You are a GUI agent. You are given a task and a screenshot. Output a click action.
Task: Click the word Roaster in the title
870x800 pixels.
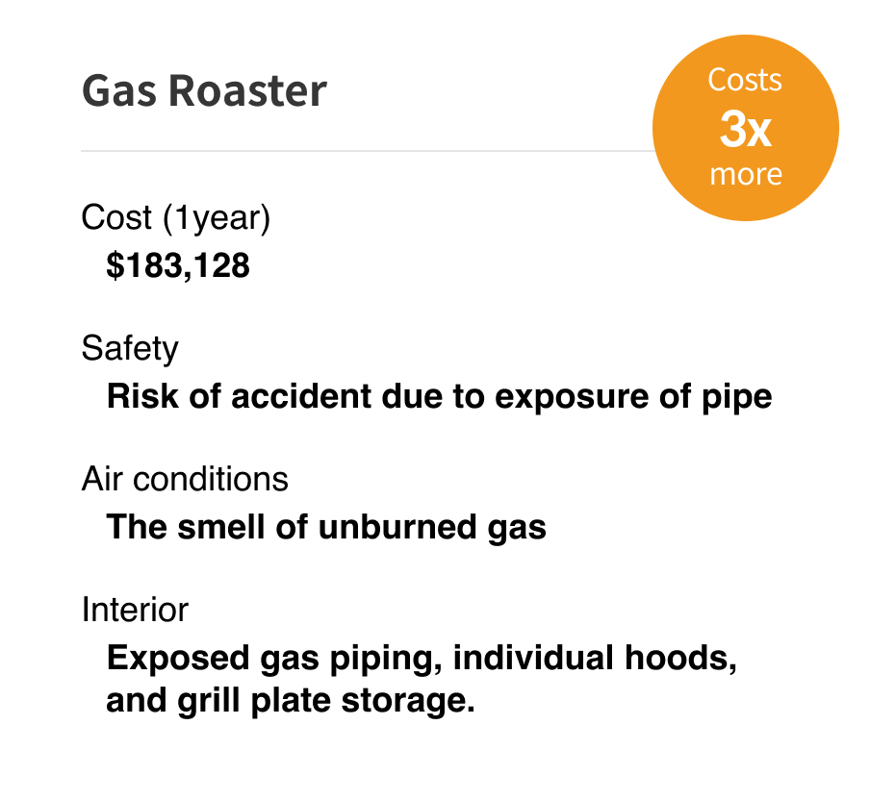(x=247, y=91)
